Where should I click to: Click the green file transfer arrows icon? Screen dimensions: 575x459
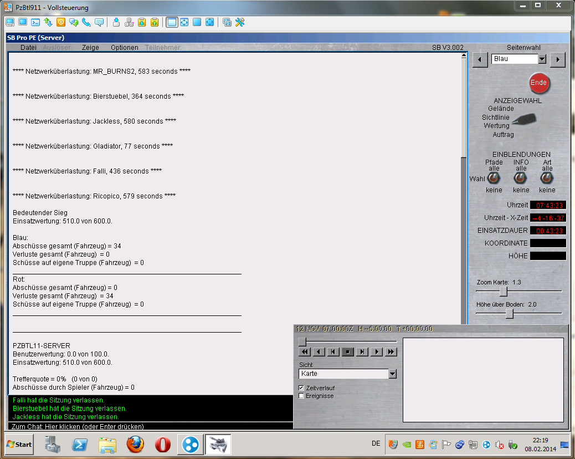48,22
